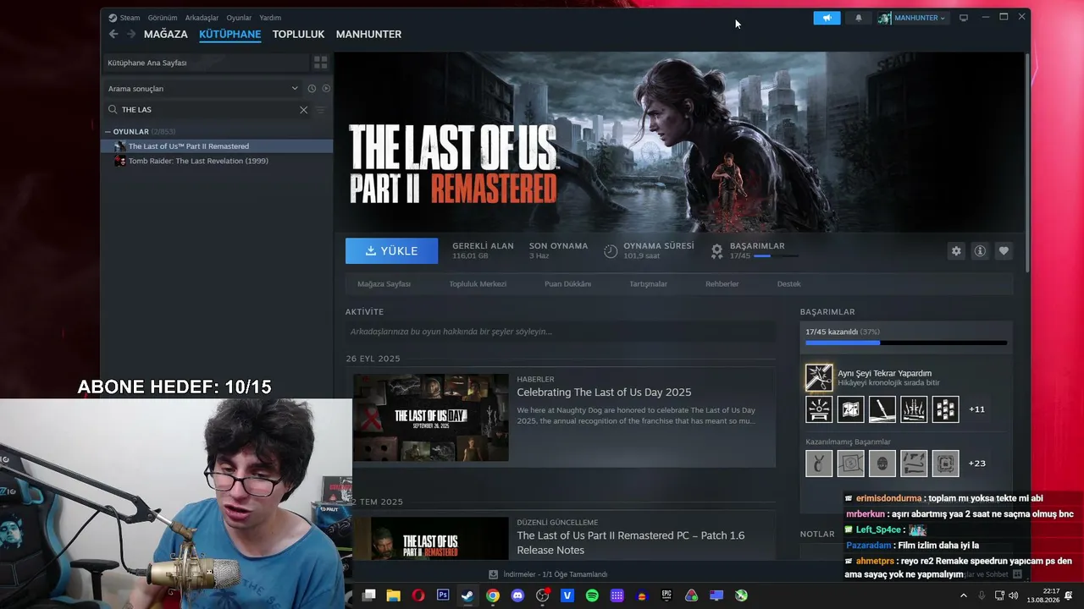Open the Görünüm menu

click(163, 18)
